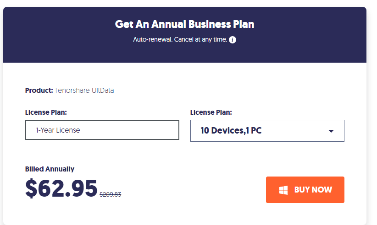Click the Tenorshare UltData product name
377x225 pixels.
click(x=84, y=91)
